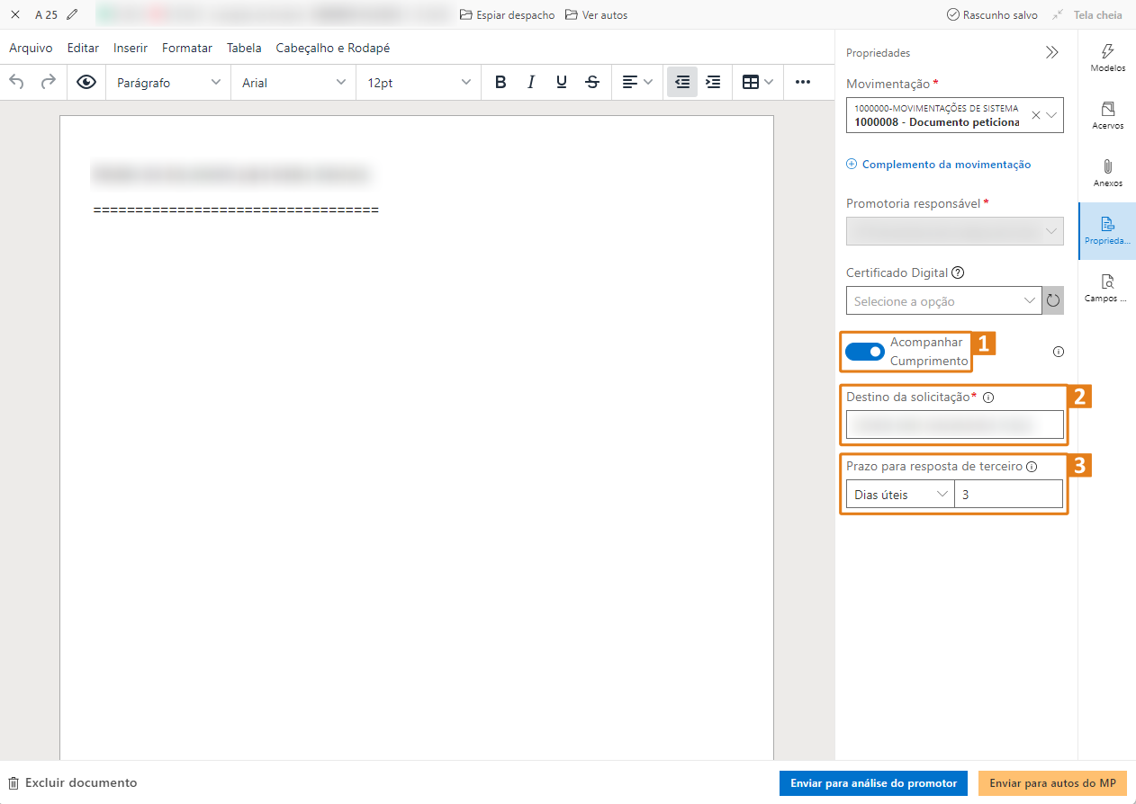Open the Formatar menu

pyautogui.click(x=187, y=48)
